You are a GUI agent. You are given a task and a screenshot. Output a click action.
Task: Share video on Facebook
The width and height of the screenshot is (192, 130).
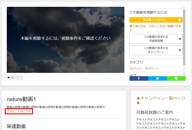pyautogui.click(x=139, y=79)
